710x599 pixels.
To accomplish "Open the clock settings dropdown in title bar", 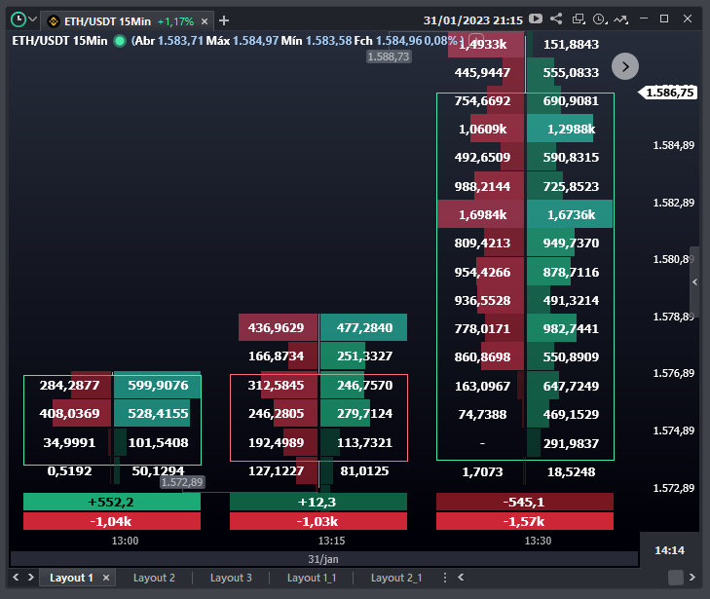I will pyautogui.click(x=600, y=19).
